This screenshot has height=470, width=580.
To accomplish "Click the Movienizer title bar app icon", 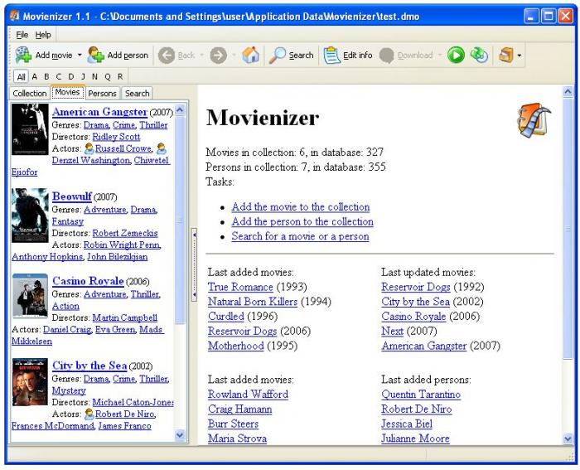I will 14,16.
